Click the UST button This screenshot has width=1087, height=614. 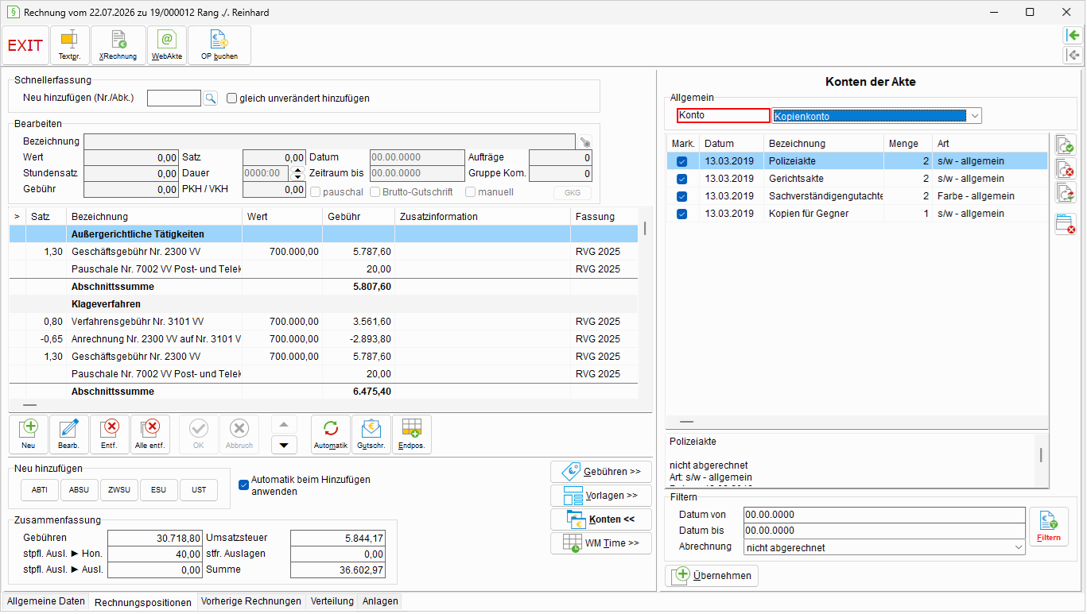(199, 490)
